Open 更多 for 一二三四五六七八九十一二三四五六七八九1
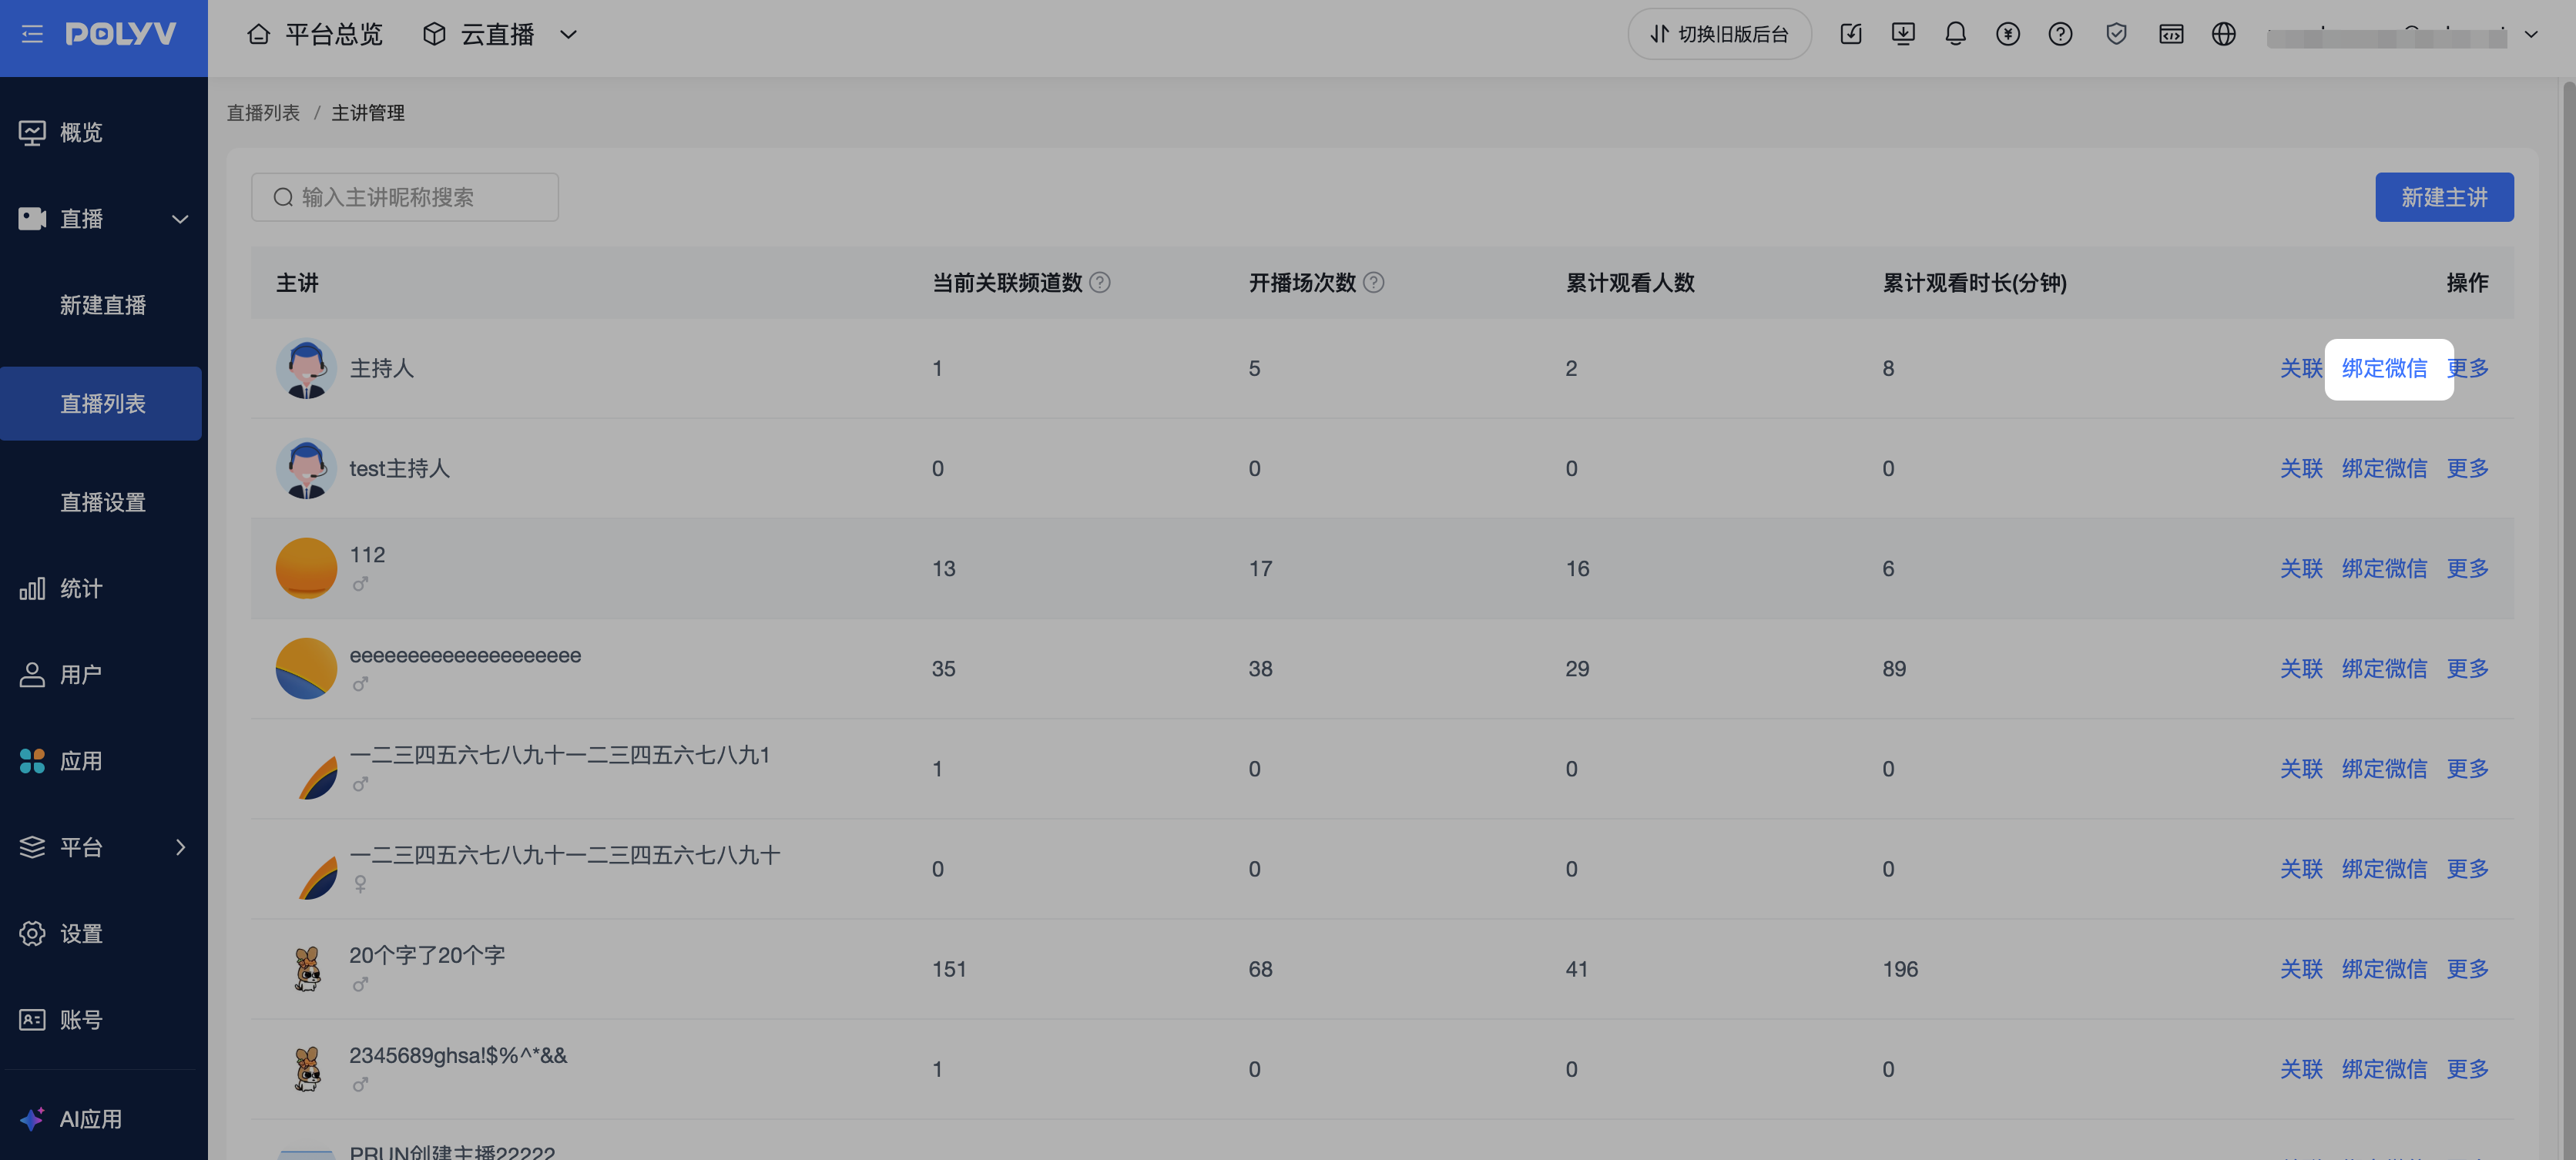Screen dimensions: 2576x1160 (x=2467, y=769)
